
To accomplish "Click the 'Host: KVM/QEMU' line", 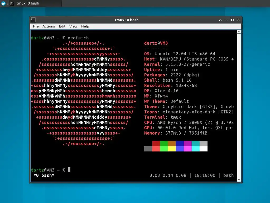I will click(x=189, y=59).
